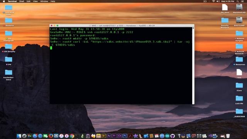Click the Wed 4:26 PM clock

click(x=228, y=1)
